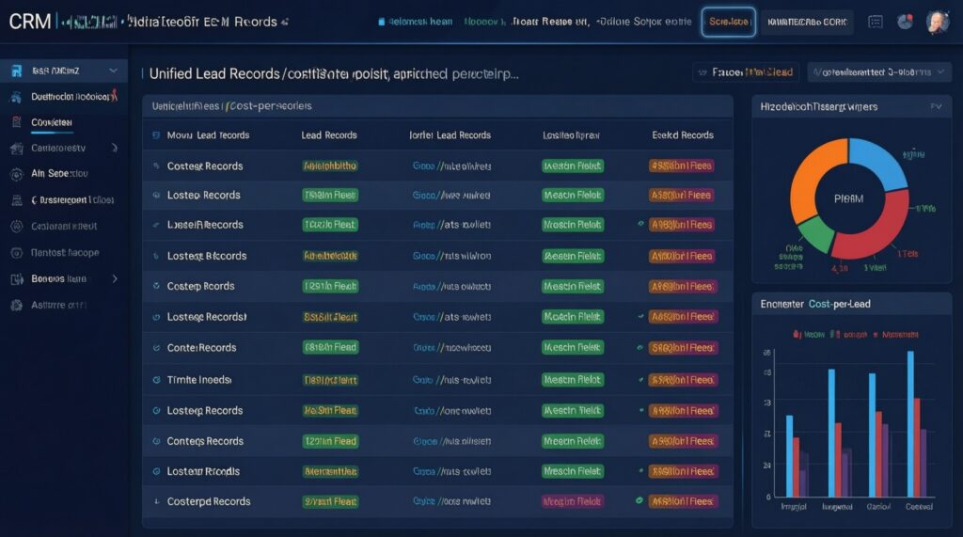Expand the 'Boeoes' sidebar submenu arrow
This screenshot has height=537, width=963.
[115, 278]
